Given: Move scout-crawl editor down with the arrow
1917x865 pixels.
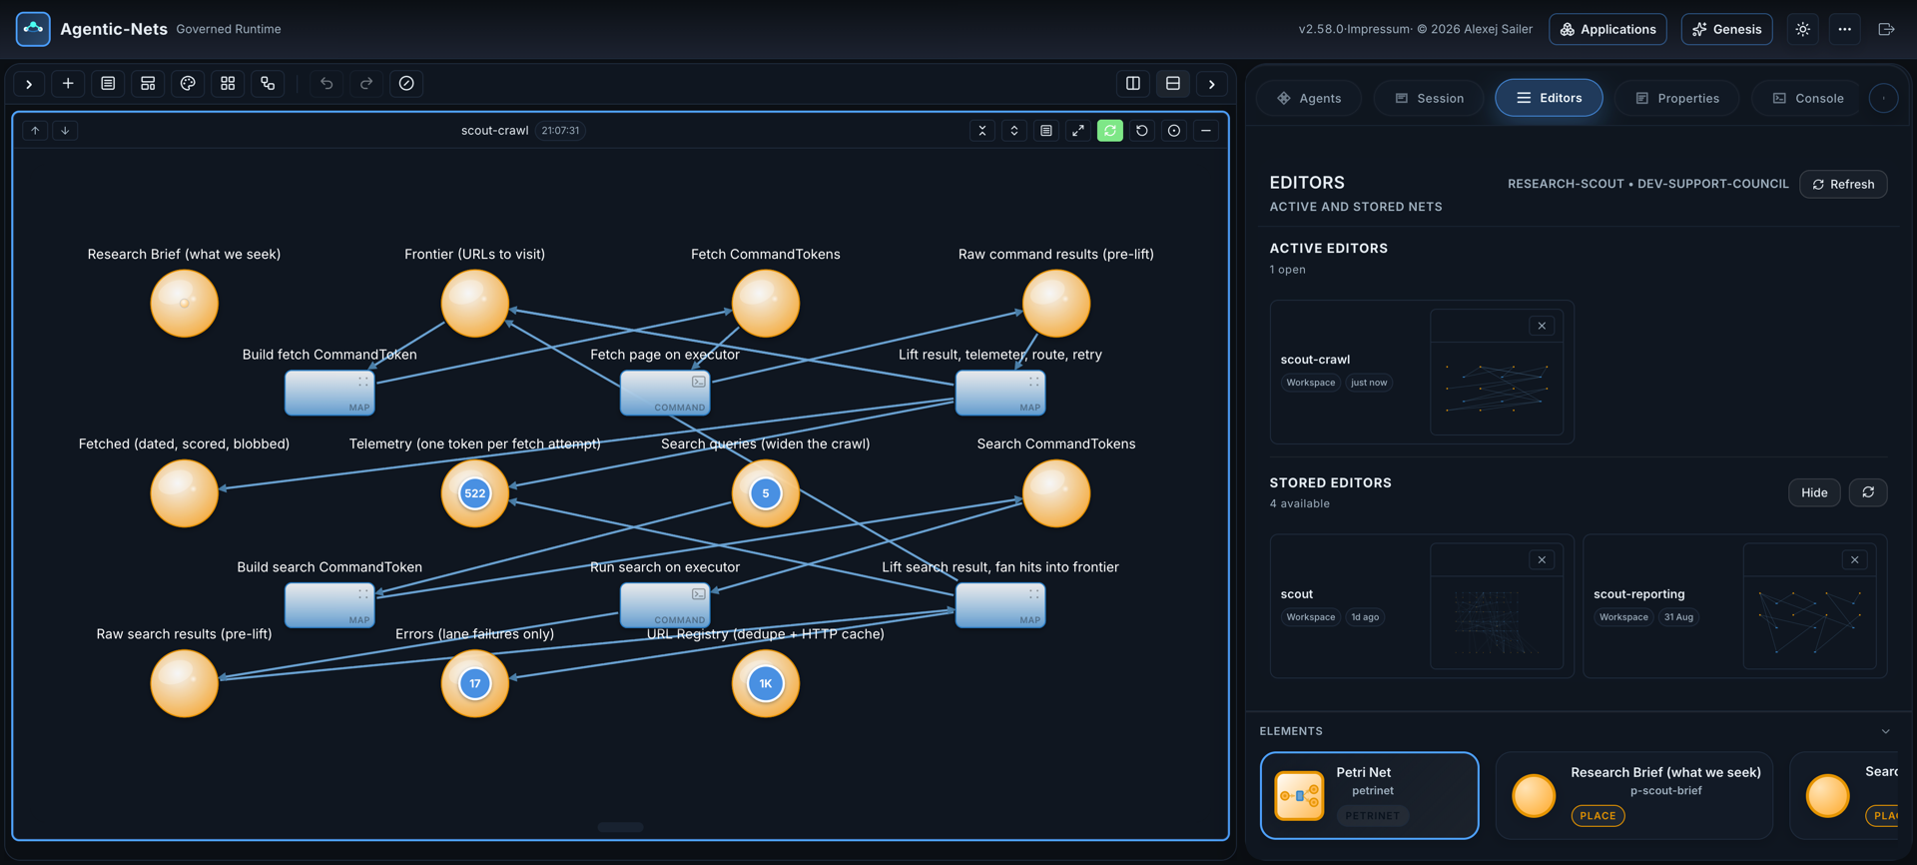Looking at the screenshot, I should coord(65,131).
